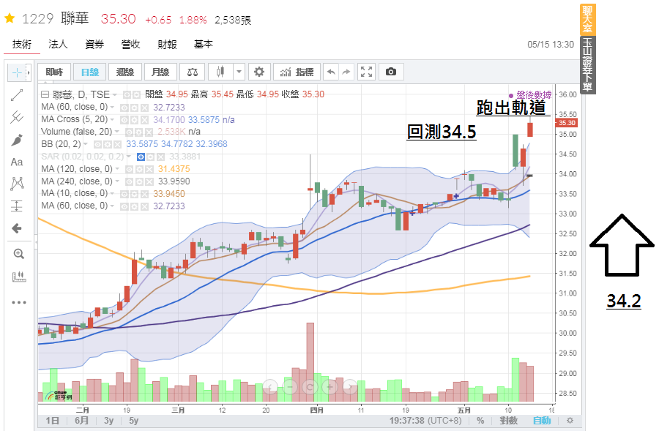Switch to 營收 tab
659x439 pixels.
pos(131,44)
